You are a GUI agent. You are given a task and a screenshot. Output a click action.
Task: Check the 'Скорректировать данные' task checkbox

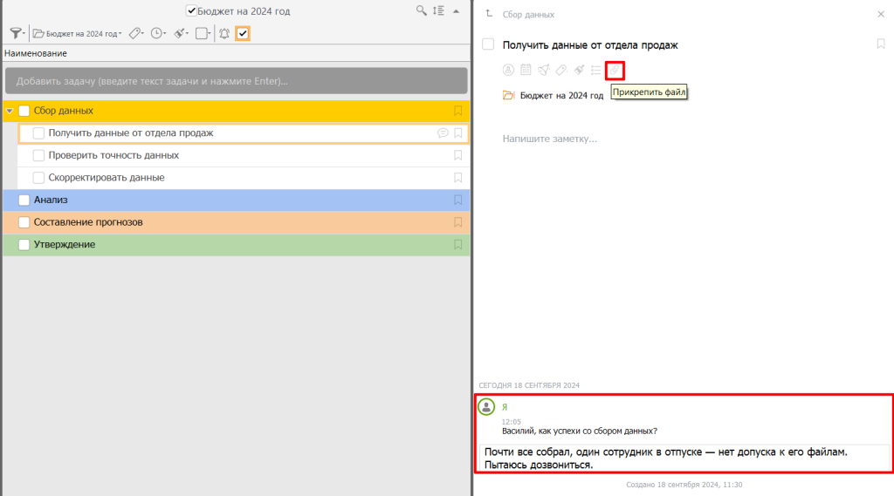[x=38, y=178]
